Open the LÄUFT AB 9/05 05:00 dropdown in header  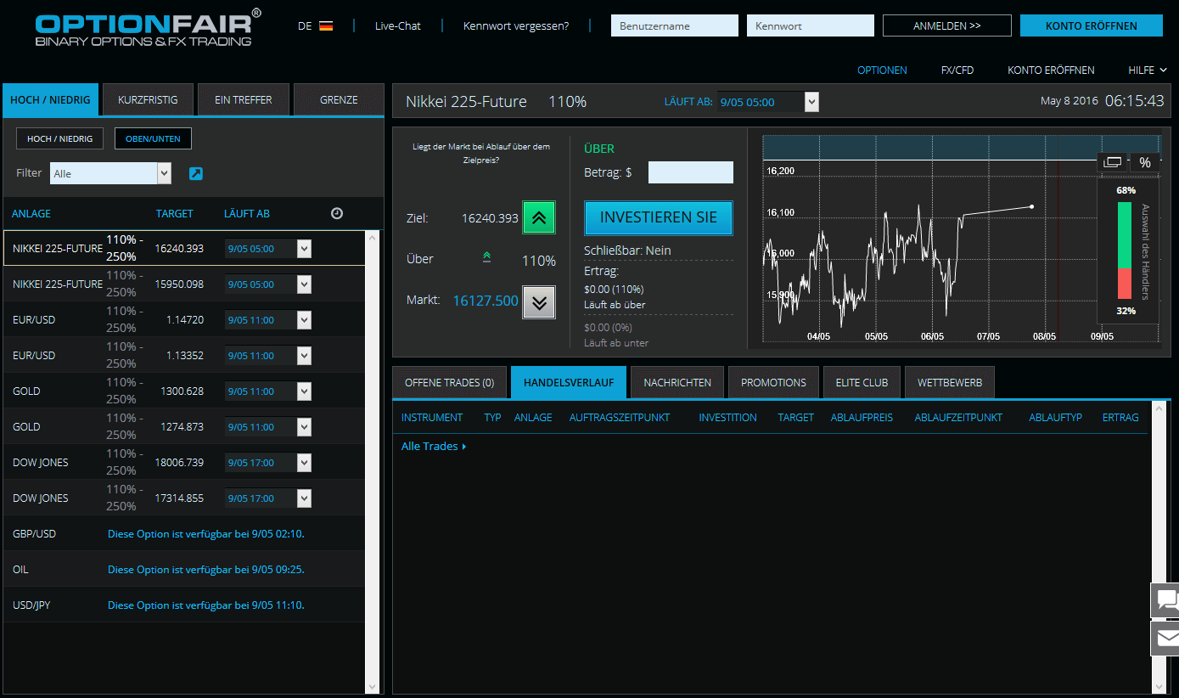[768, 102]
